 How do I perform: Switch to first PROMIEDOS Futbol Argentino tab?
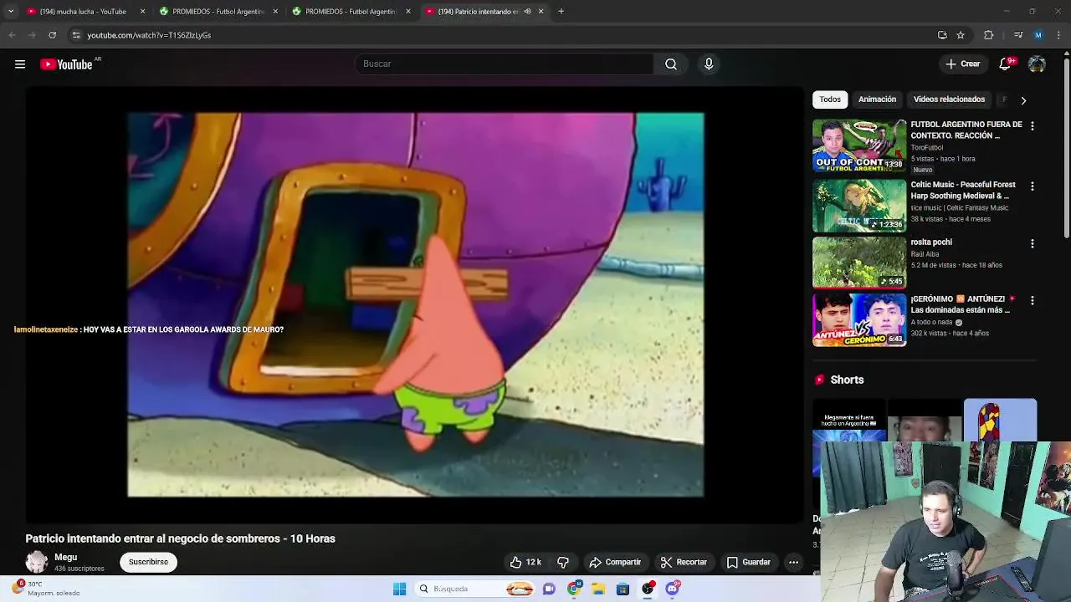pos(218,12)
